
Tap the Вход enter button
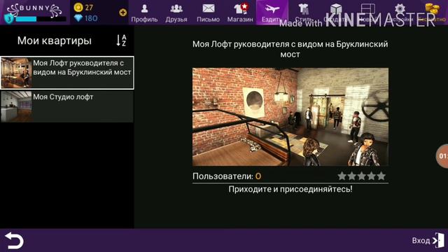tap(428, 240)
